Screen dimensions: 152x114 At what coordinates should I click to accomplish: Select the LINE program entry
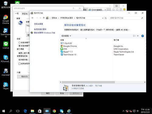[x=64, y=49]
